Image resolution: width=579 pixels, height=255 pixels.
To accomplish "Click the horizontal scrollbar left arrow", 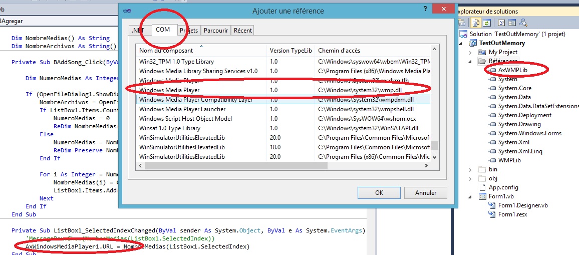I will point(140,165).
